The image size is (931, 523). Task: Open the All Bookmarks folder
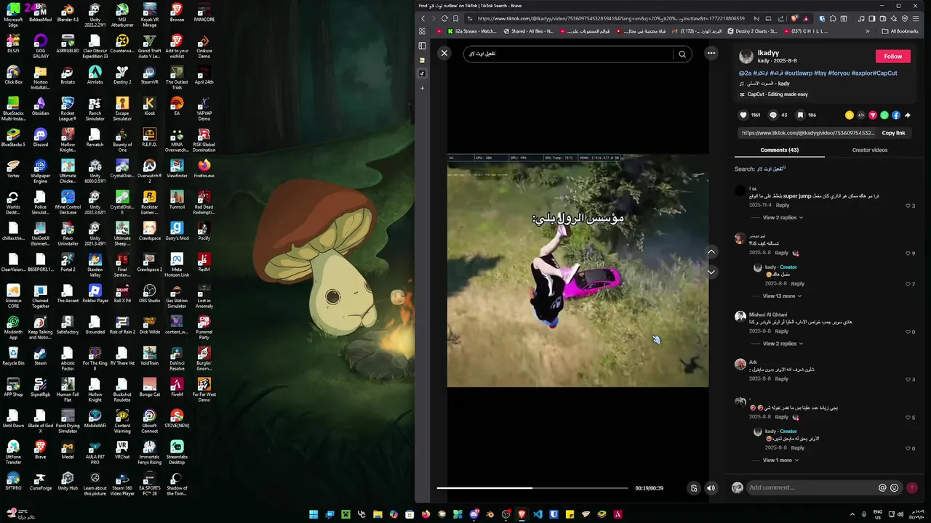pyautogui.click(x=900, y=31)
